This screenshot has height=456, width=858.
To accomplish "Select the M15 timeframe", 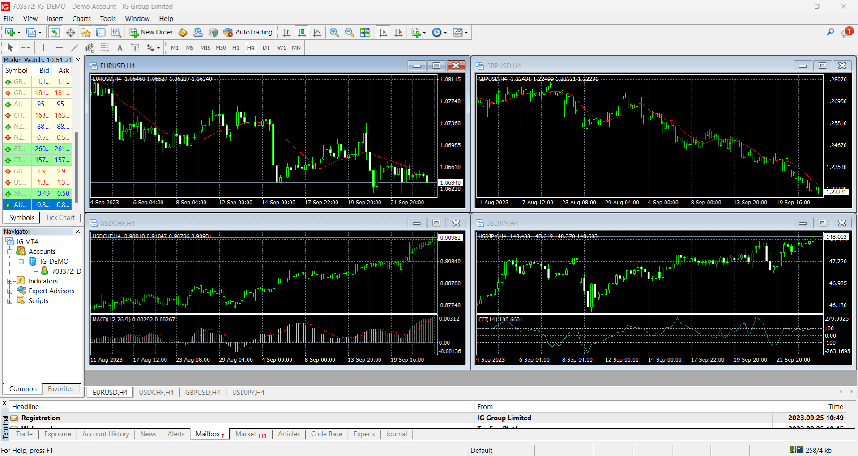I will click(x=205, y=47).
